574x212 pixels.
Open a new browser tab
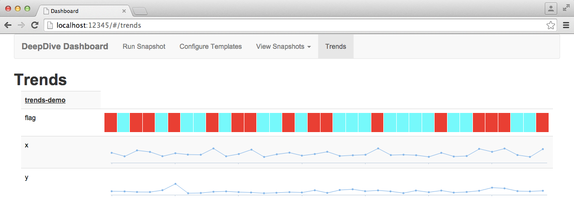140,11
